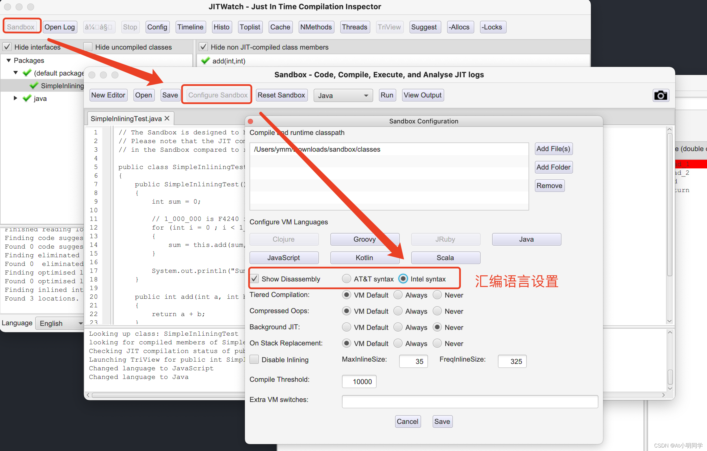Toggle Show Disassembly checkbox
Image resolution: width=707 pixels, height=451 pixels.
coord(254,279)
